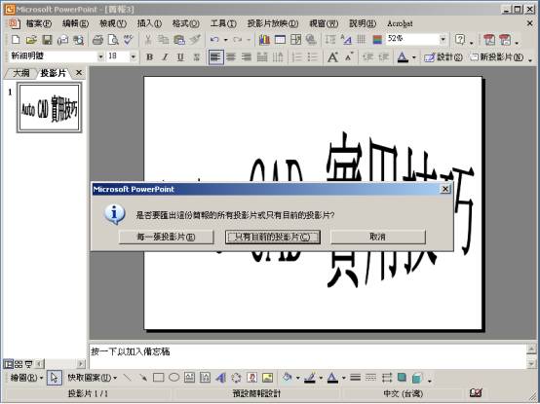Switch to Slide Sorter view

click(19, 364)
